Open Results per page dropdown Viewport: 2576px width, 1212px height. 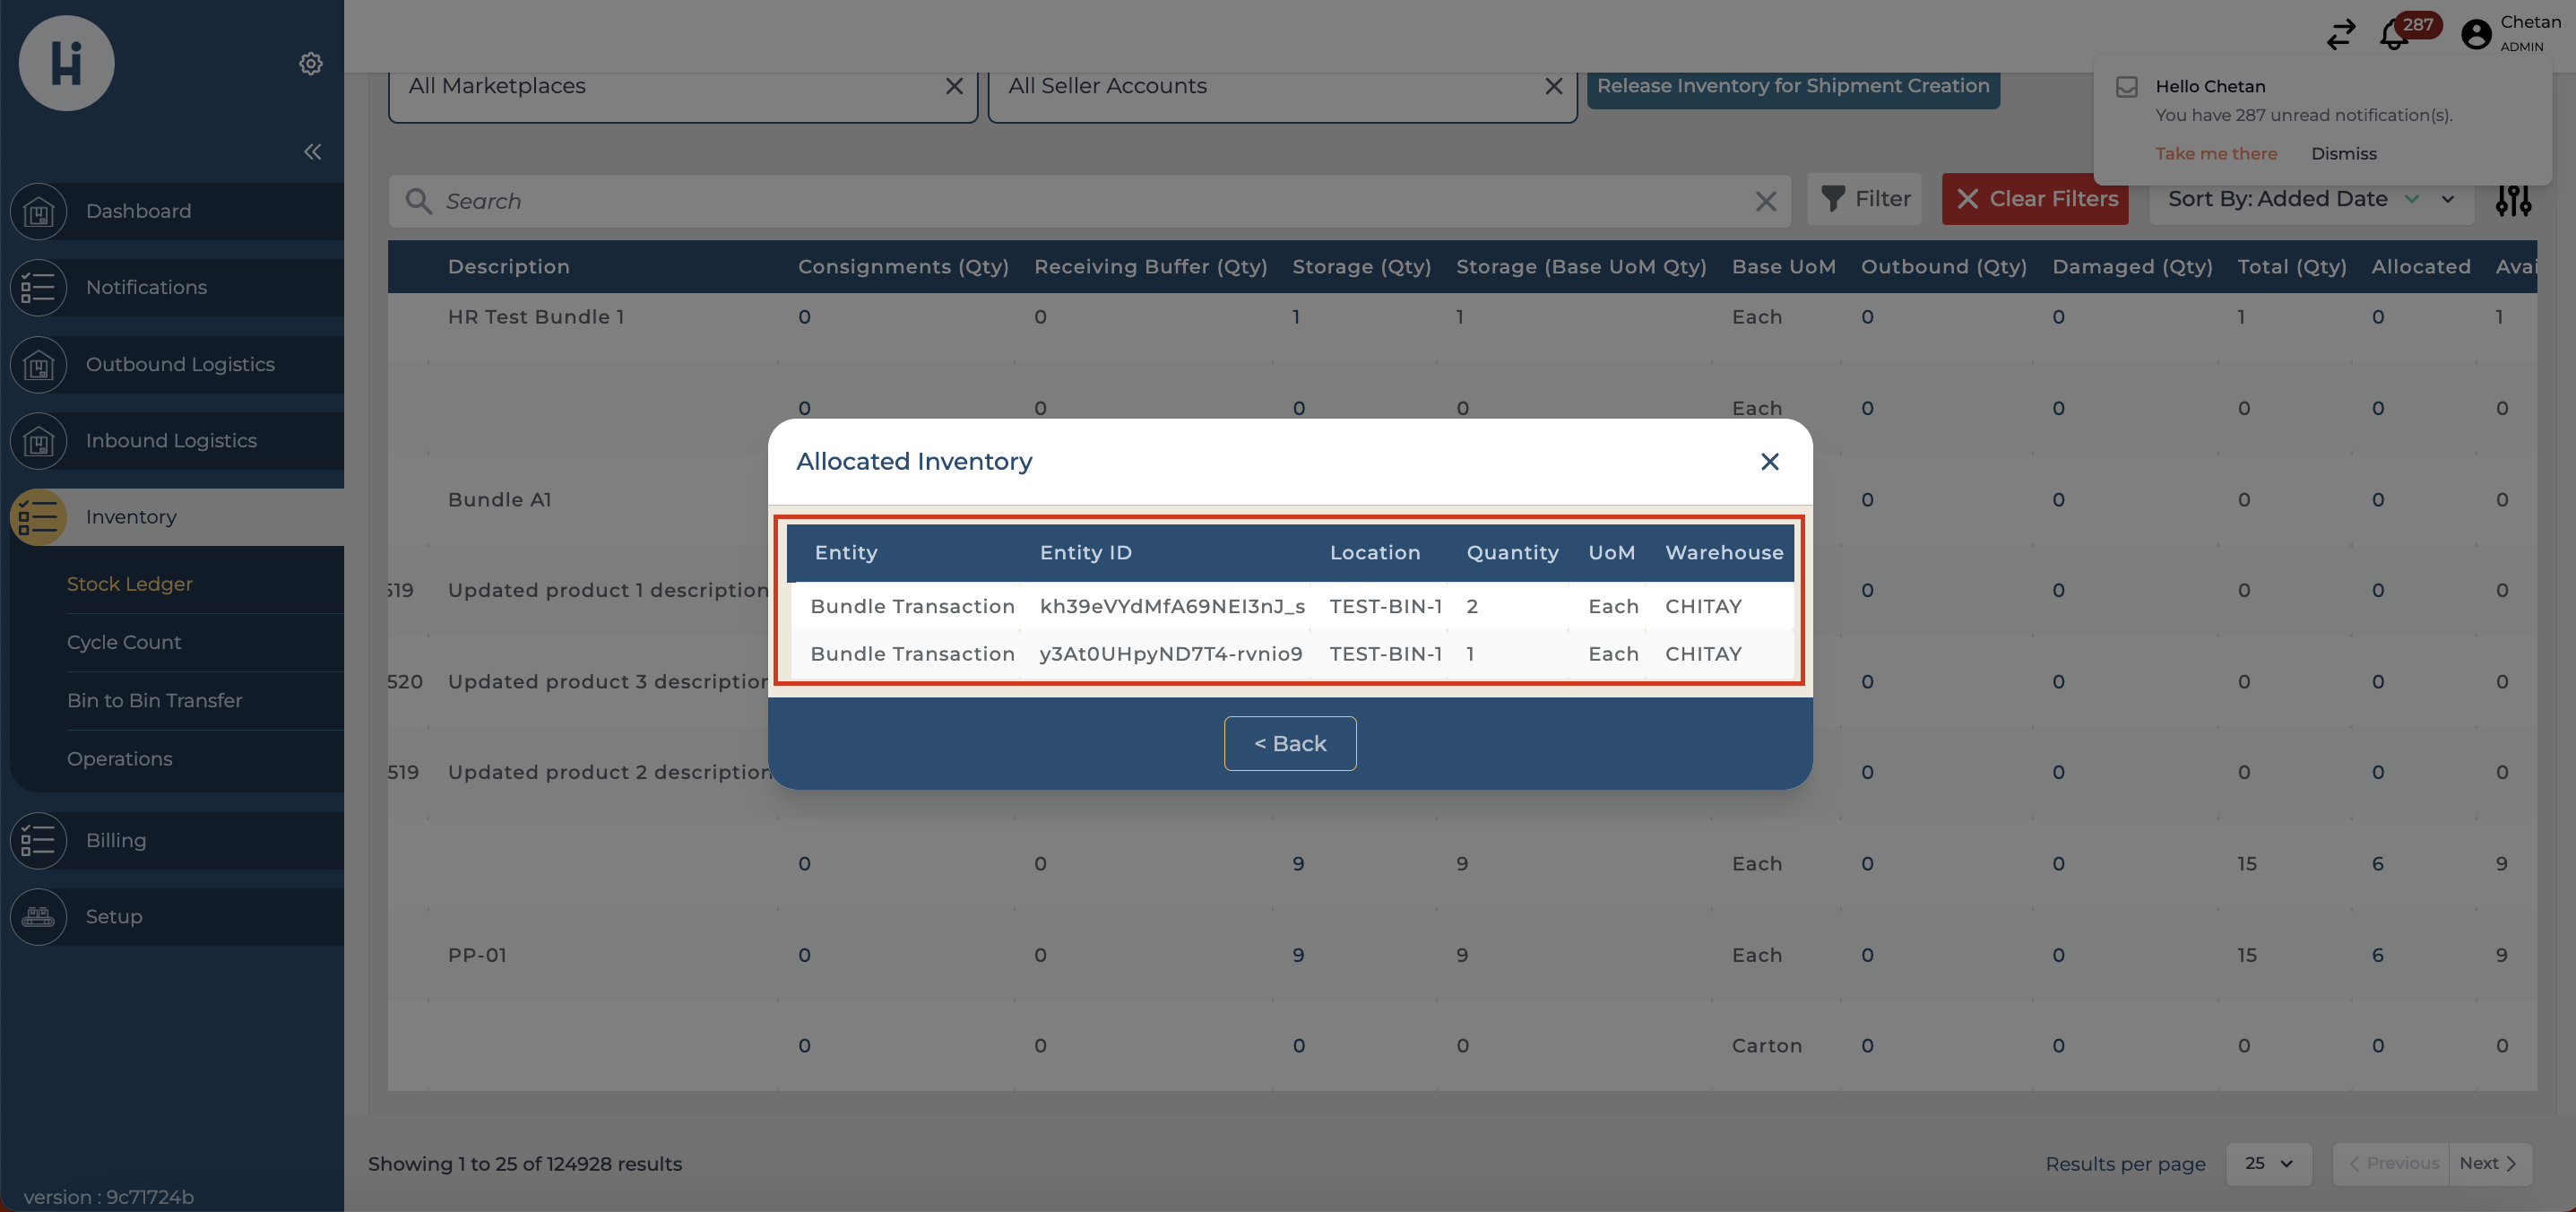coord(2267,1163)
